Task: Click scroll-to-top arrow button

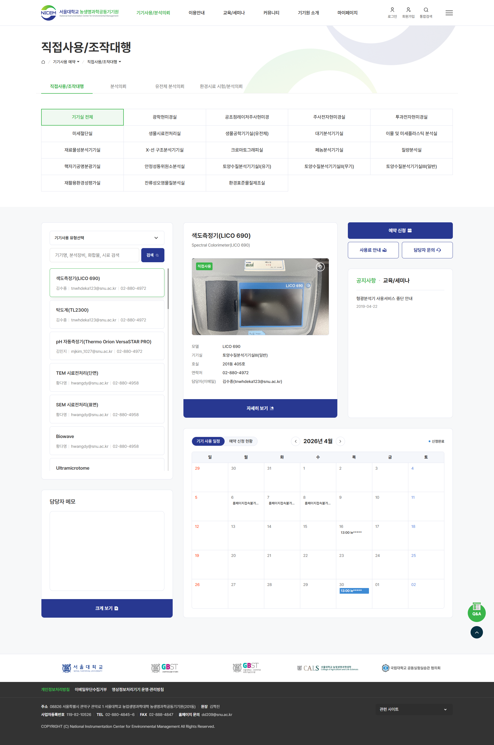Action: [476, 632]
